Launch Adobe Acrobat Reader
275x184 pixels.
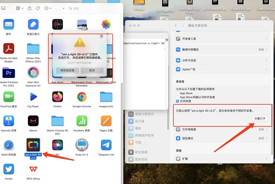[x=9, y=48]
